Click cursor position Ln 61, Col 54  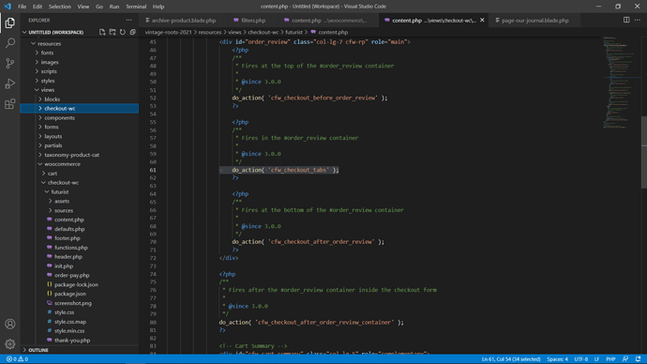[x=511, y=359]
